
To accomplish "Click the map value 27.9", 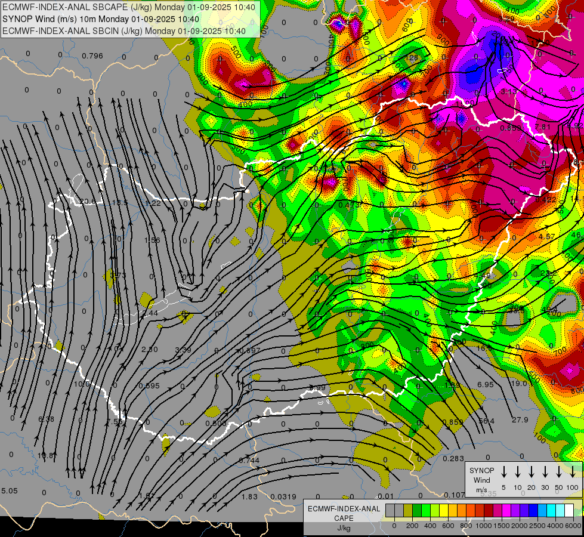I will tap(520, 420).
